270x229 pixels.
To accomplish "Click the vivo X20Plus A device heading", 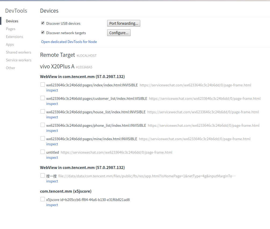I will [57, 66].
